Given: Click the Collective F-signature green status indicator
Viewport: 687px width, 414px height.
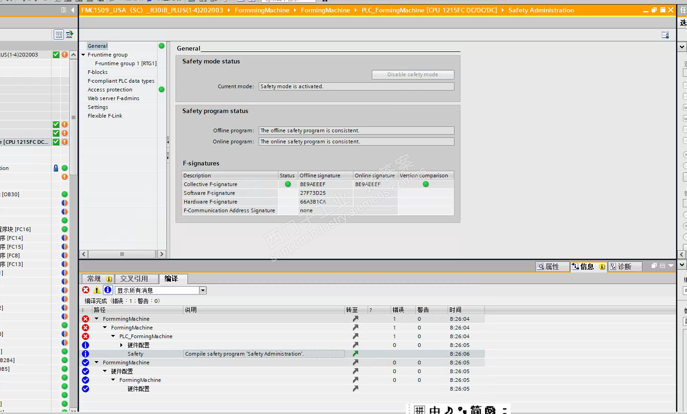Looking at the screenshot, I should [x=288, y=184].
